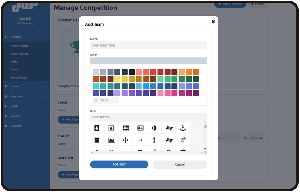
Task: Focus the hex color code field
Action: 106,100
